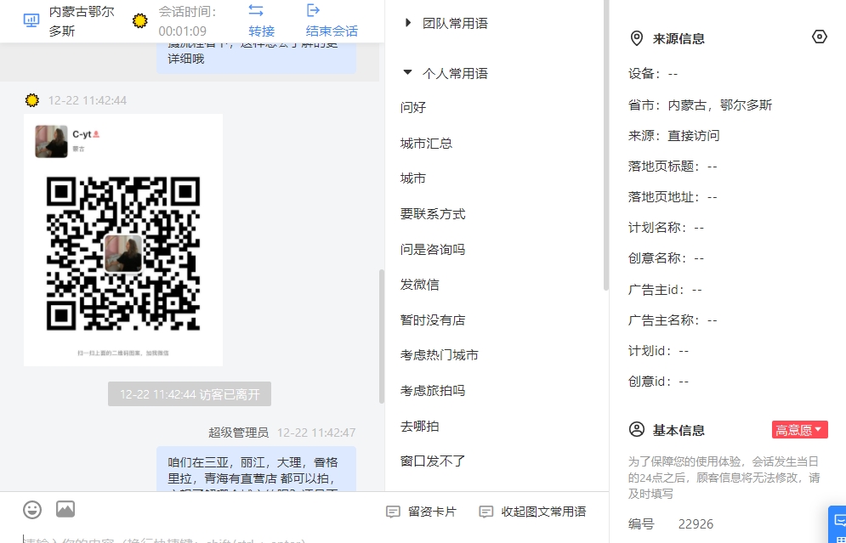Click the 省市：内蒙古，鄂尔多斯 row
This screenshot has height=543, width=846.
pos(700,105)
